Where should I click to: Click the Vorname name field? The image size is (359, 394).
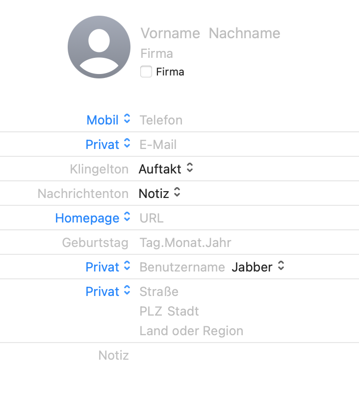[170, 33]
